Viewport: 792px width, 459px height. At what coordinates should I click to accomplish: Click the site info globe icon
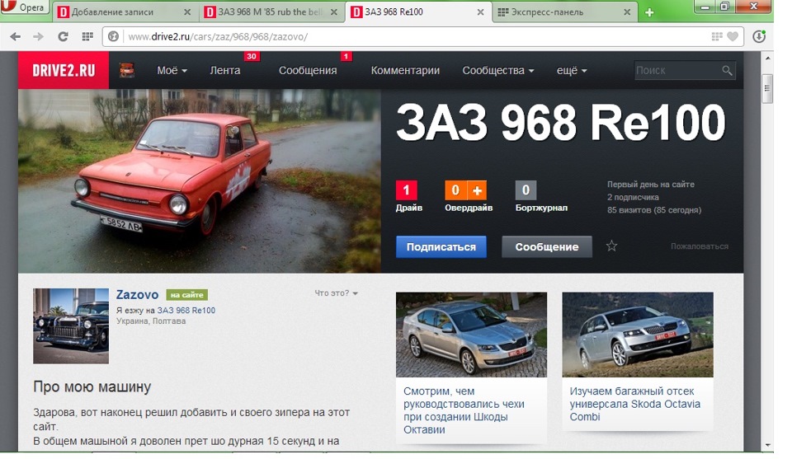coord(114,36)
